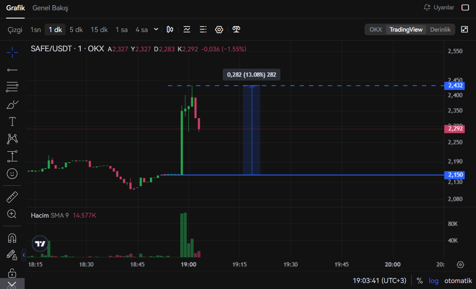Switch to the Genel Bakış tab
The width and height of the screenshot is (476, 289).
[50, 8]
